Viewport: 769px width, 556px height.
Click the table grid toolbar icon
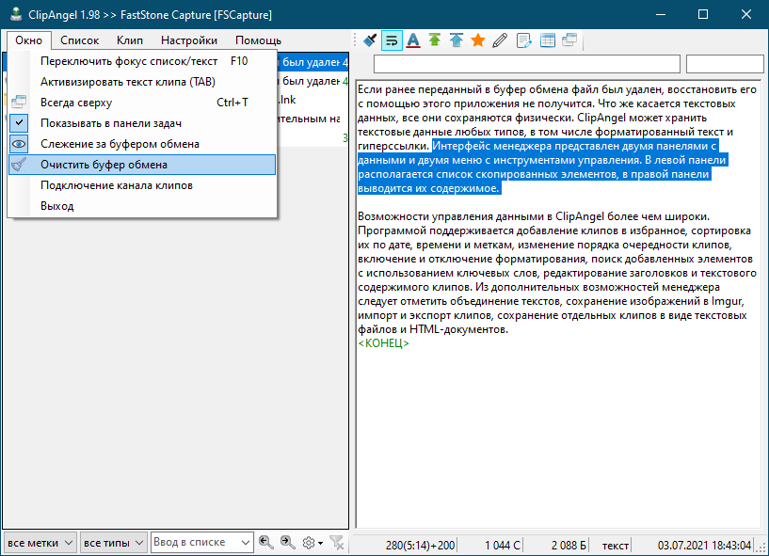(x=547, y=40)
